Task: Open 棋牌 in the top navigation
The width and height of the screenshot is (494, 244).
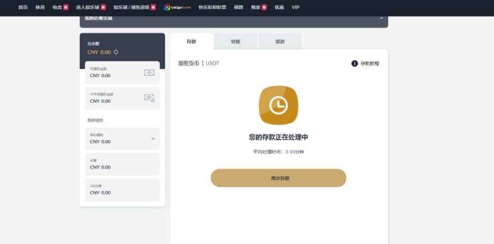Action: pyautogui.click(x=239, y=7)
